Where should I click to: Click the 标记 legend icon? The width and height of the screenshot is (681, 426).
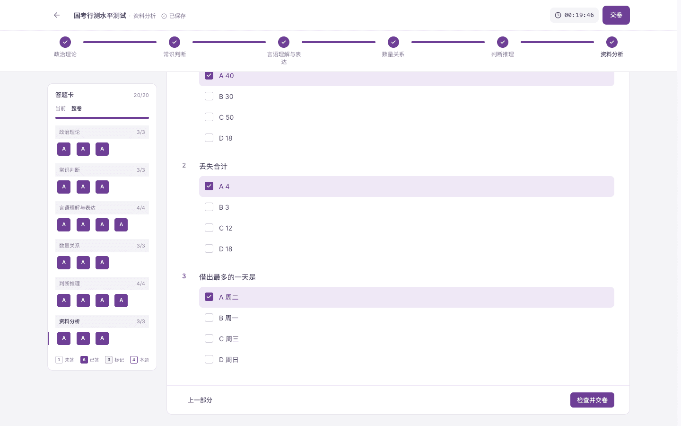point(109,360)
